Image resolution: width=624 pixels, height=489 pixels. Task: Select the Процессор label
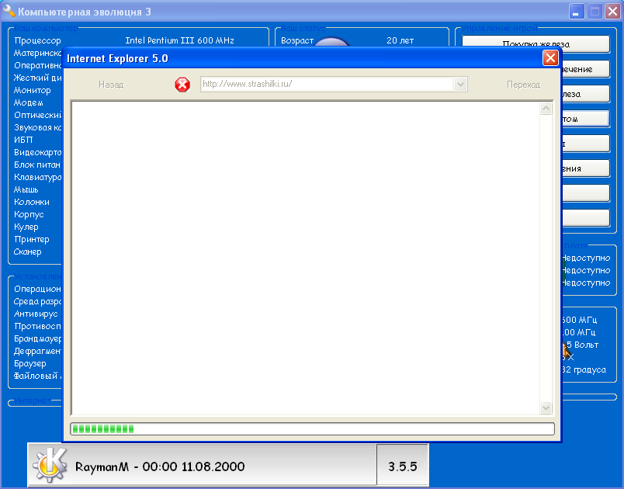(37, 40)
